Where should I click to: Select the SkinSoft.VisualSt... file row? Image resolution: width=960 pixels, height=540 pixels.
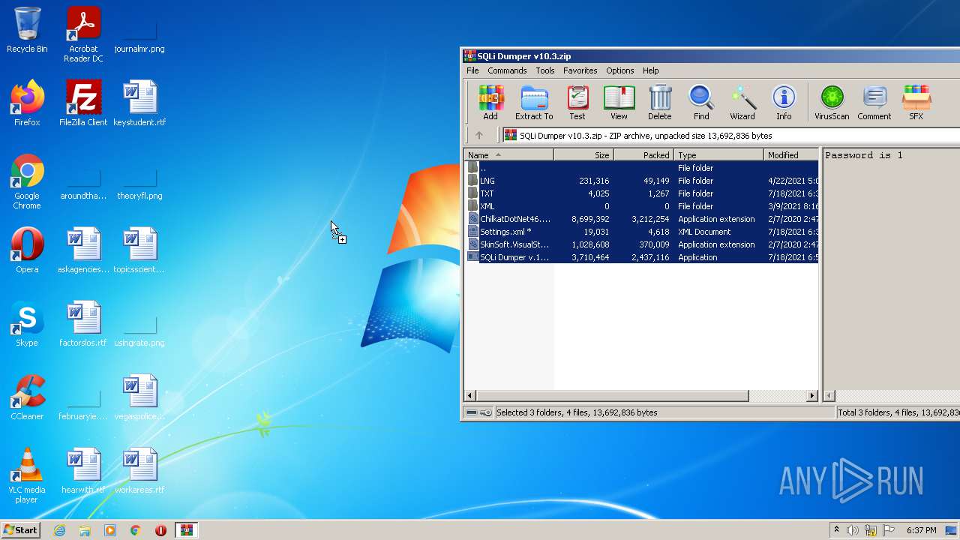pos(641,244)
